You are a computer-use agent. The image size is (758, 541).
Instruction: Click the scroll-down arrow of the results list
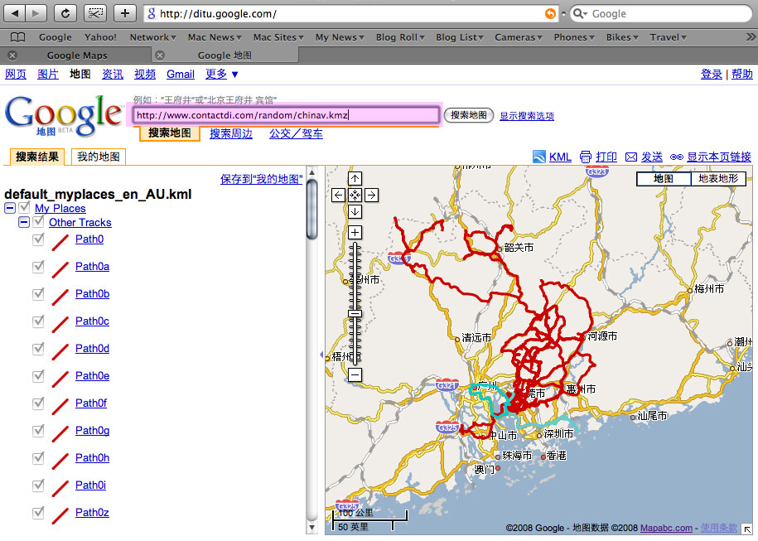point(312,528)
